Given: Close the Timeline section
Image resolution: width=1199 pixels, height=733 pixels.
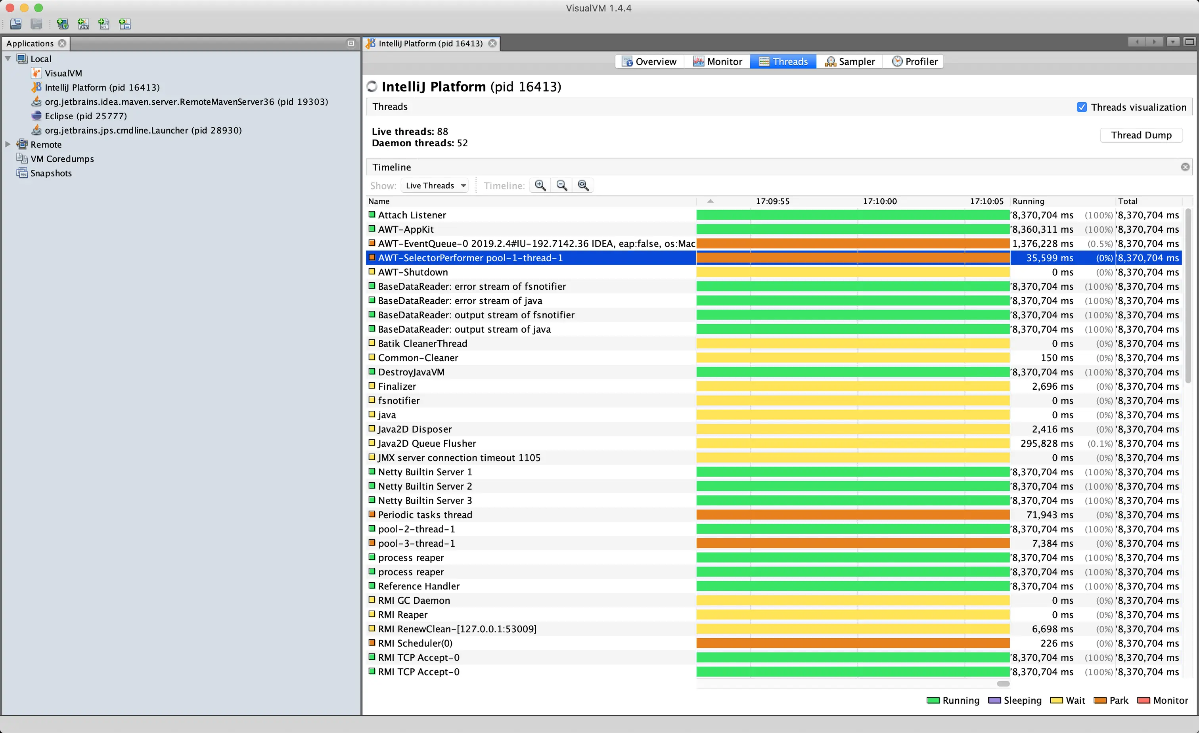Looking at the screenshot, I should pos(1185,167).
